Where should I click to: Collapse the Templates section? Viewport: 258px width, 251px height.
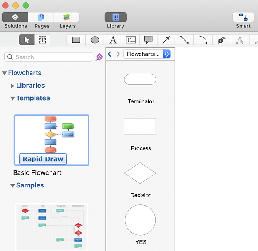point(12,98)
